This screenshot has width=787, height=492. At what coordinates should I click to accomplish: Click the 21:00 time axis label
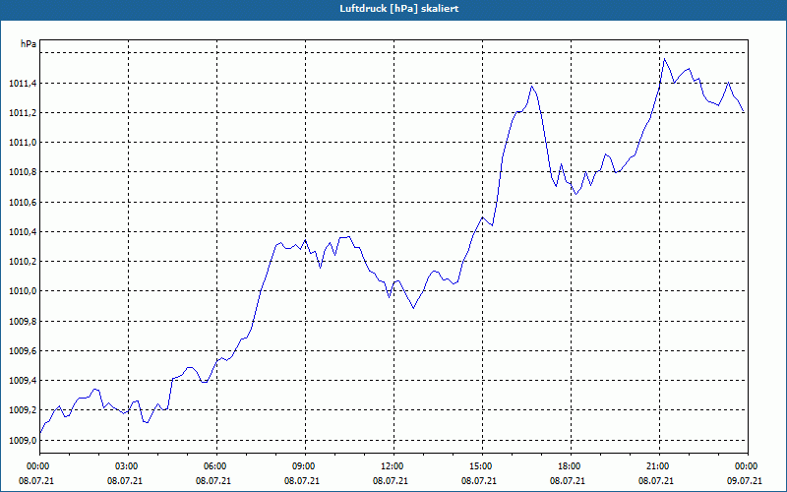pos(659,466)
